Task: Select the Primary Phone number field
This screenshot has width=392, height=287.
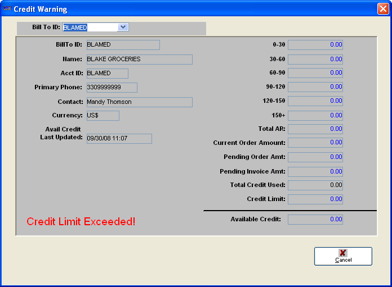Action: coord(111,88)
